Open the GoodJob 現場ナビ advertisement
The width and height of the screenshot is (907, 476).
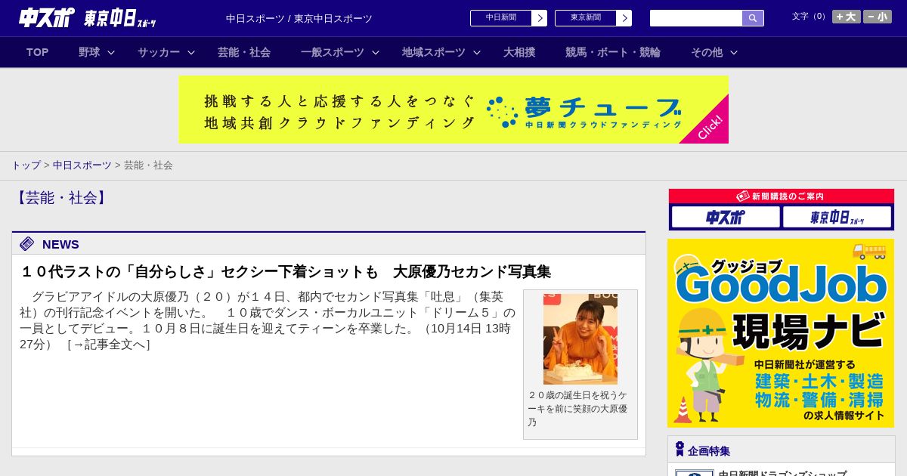pos(781,333)
